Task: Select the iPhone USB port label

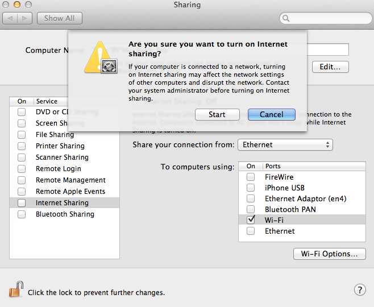Action: point(285,188)
